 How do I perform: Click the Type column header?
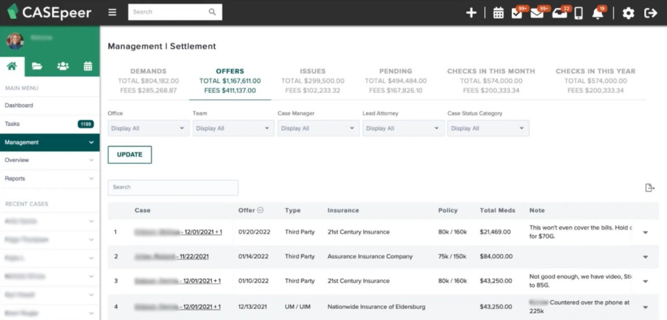click(292, 210)
